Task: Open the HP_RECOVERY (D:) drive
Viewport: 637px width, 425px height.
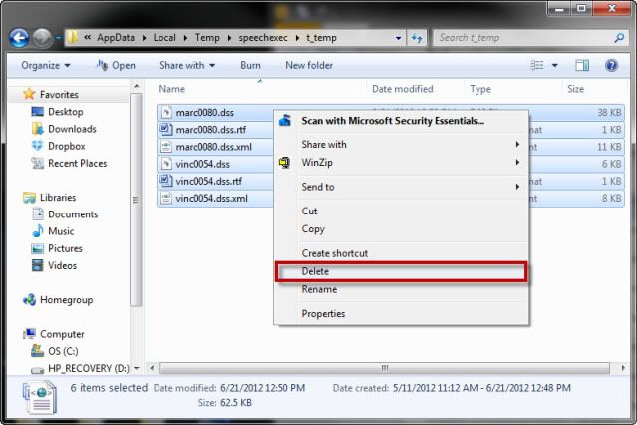Action: click(88, 368)
